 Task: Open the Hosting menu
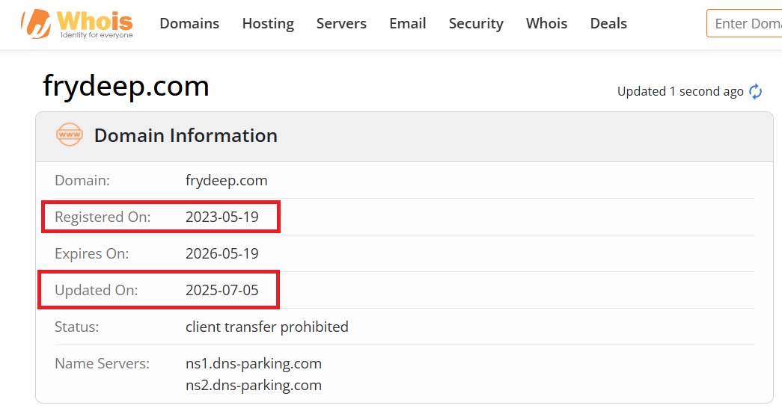tap(268, 23)
